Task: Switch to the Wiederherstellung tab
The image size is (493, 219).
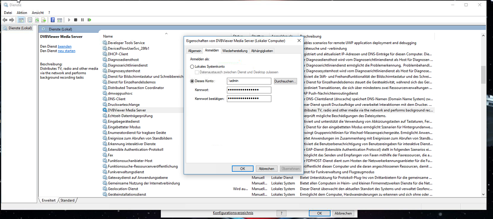Action: pyautogui.click(x=235, y=51)
